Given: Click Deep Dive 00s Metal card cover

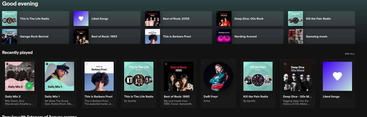Looking at the screenshot, I should (x=298, y=76).
